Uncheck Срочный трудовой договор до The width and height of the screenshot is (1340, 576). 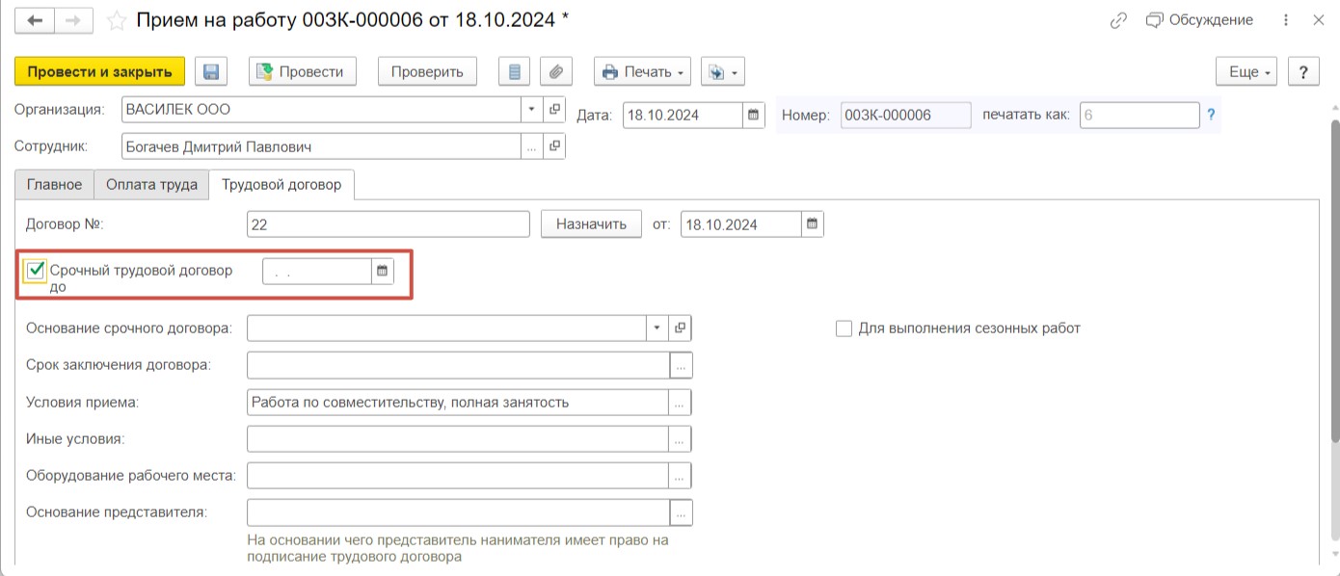37,271
